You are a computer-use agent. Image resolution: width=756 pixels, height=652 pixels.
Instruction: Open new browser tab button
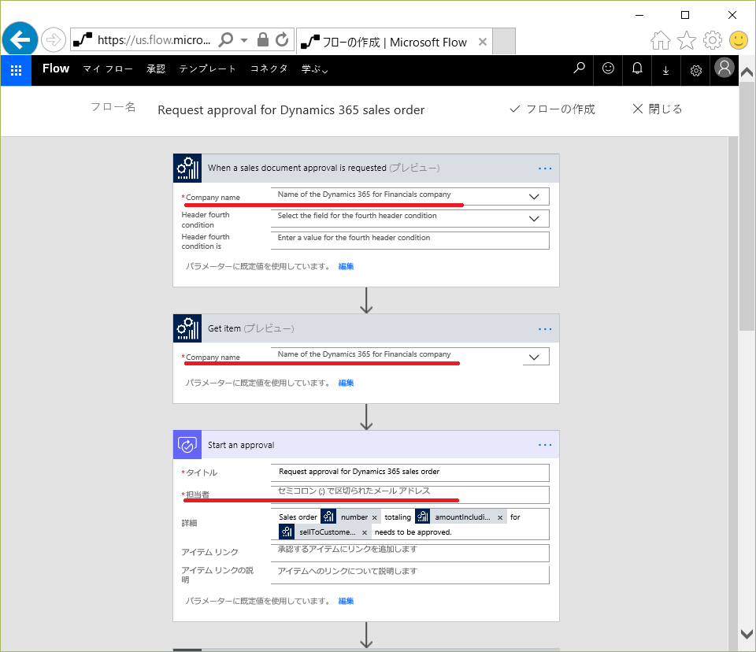tap(504, 41)
